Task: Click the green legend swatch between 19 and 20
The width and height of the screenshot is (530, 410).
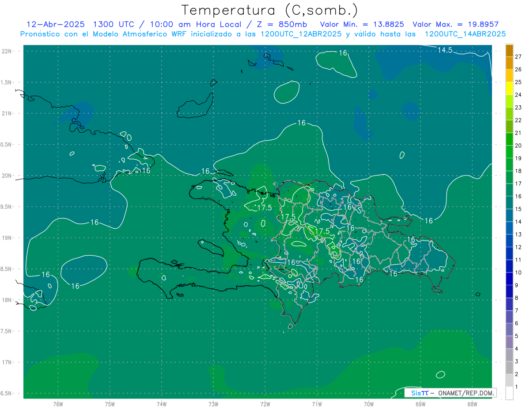Action: (509, 152)
